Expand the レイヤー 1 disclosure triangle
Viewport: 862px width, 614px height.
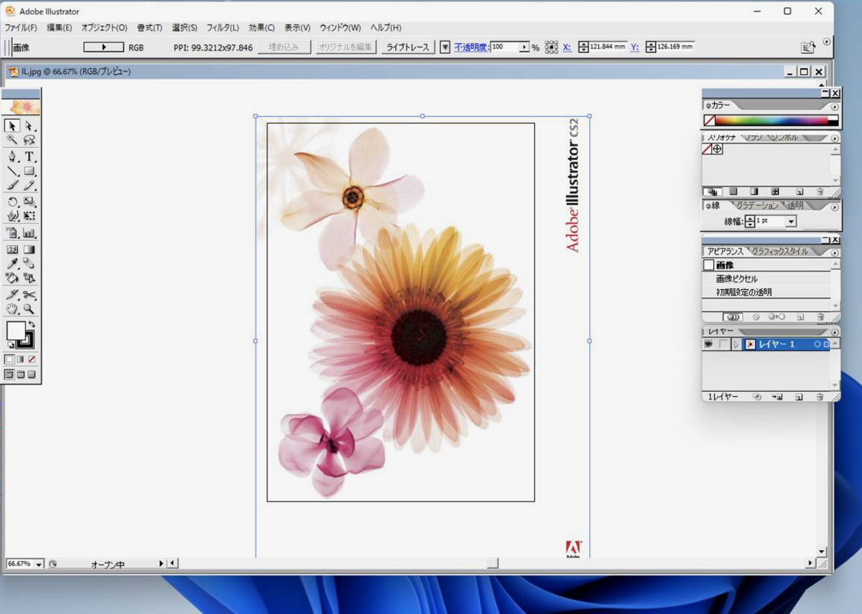(x=736, y=345)
